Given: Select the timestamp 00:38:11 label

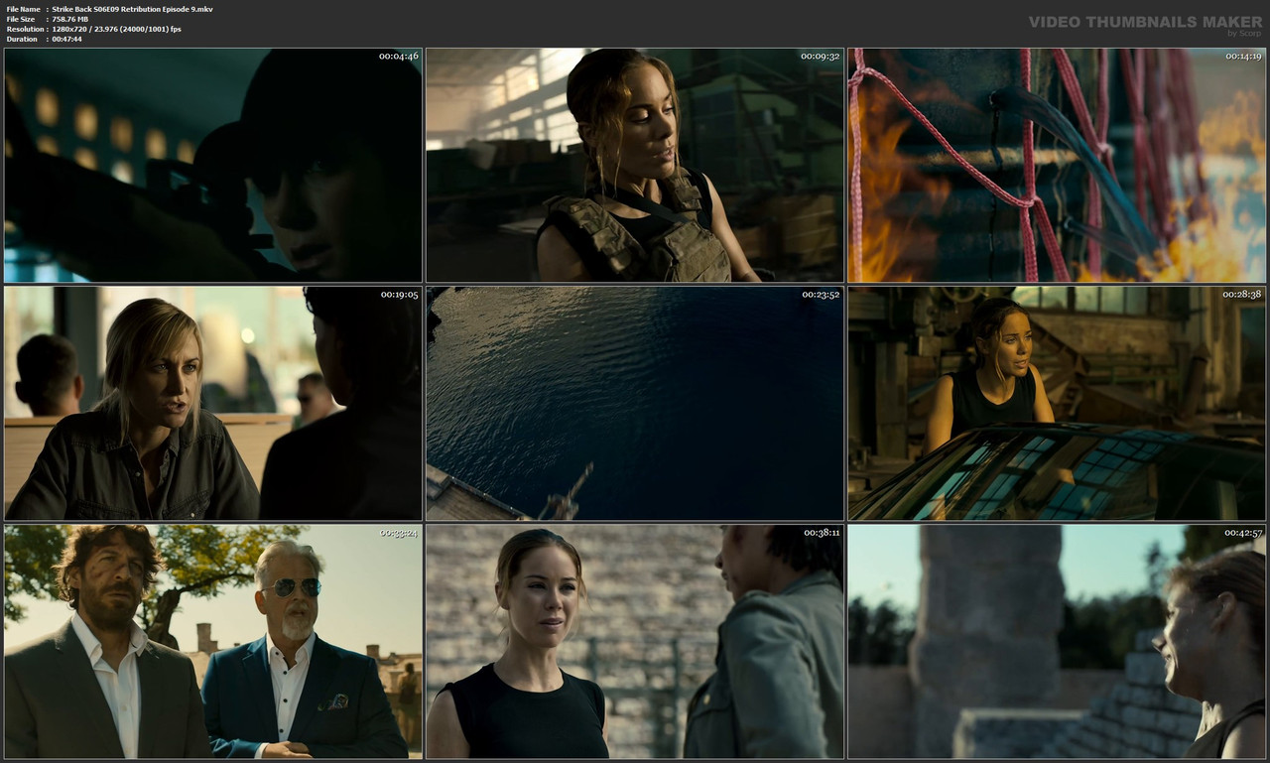Looking at the screenshot, I should pyautogui.click(x=820, y=533).
